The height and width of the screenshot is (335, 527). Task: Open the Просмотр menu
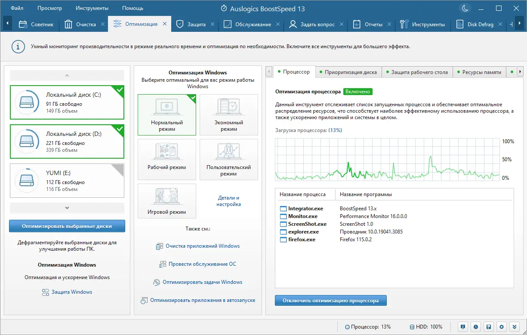coord(49,8)
